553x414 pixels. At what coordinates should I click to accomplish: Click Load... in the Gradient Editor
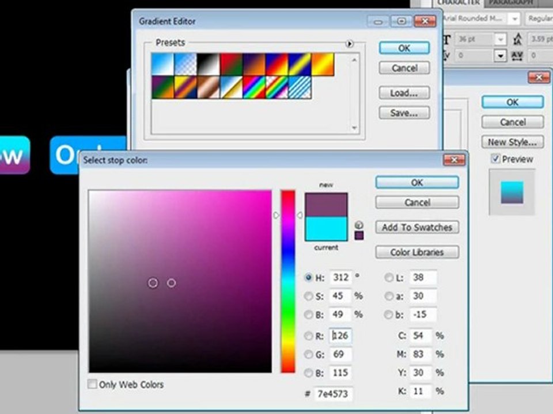coord(404,93)
